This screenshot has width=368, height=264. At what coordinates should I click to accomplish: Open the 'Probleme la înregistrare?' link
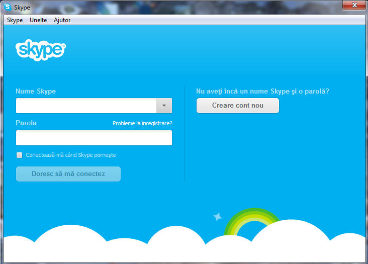click(142, 123)
